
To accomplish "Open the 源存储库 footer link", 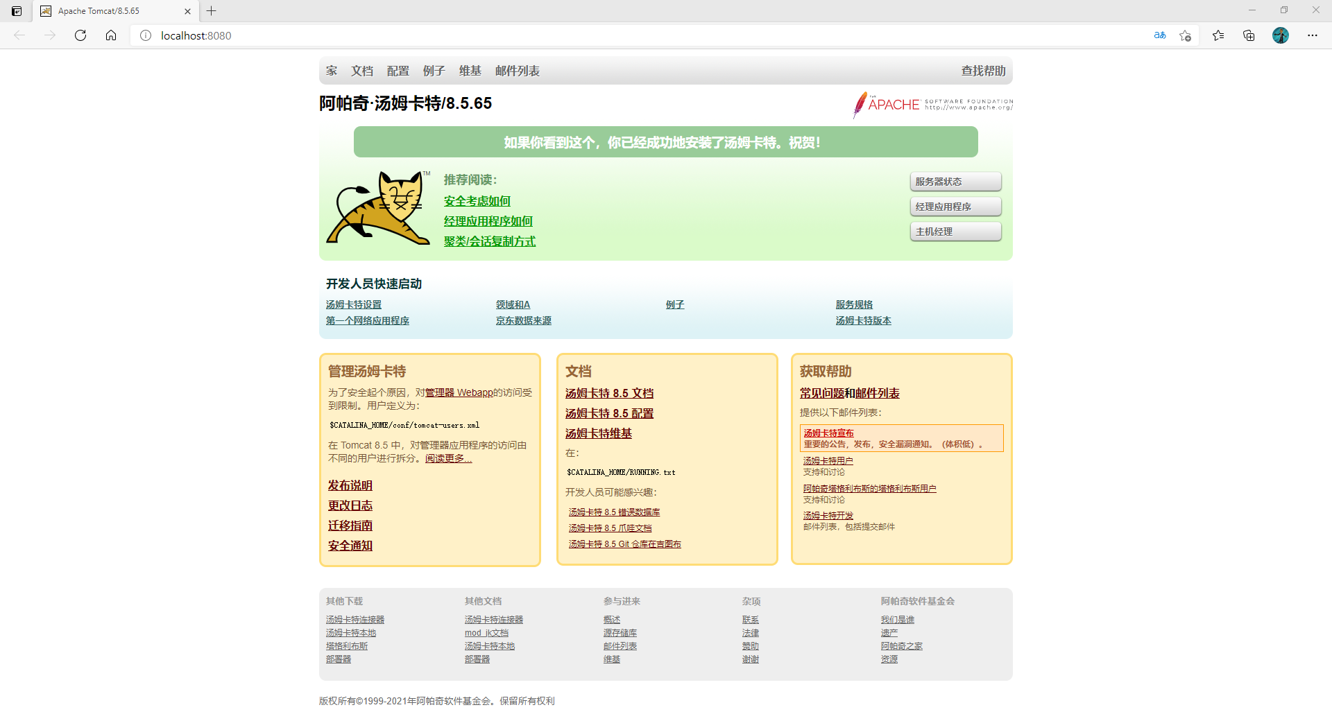I will point(620,633).
